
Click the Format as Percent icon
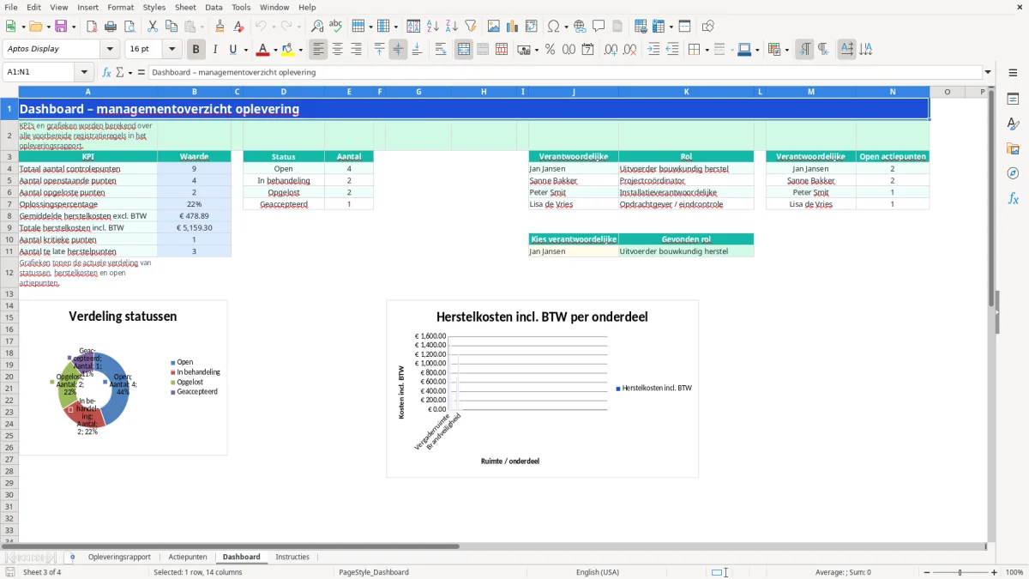[x=550, y=50]
